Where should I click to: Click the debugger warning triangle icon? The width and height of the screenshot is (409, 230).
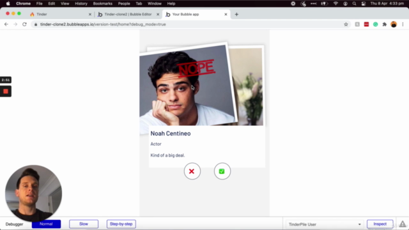pos(403,224)
